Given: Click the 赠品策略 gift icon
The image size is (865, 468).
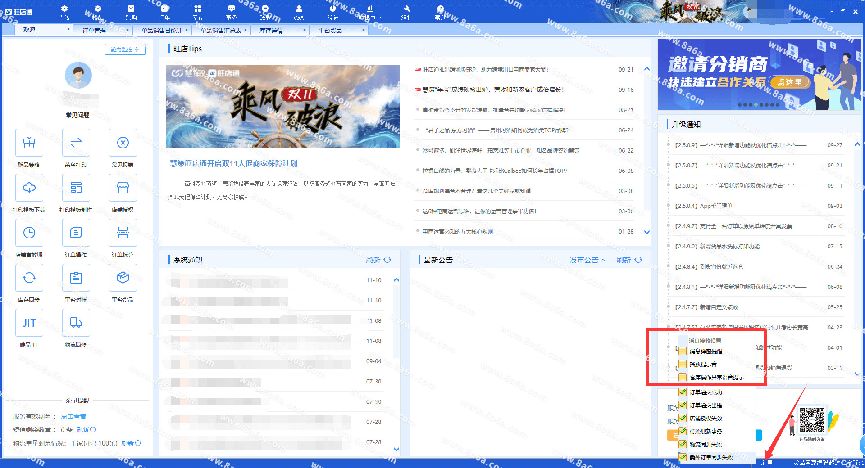Looking at the screenshot, I should [x=29, y=143].
